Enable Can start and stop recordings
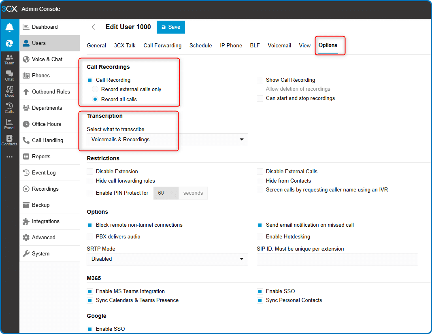 pyautogui.click(x=260, y=98)
